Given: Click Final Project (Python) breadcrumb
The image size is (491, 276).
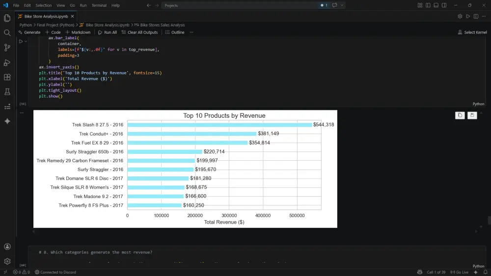Looking at the screenshot, I should point(55,25).
